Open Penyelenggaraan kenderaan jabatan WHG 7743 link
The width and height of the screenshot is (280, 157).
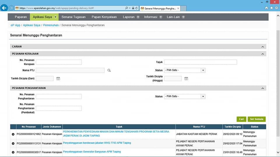[x=97, y=143]
